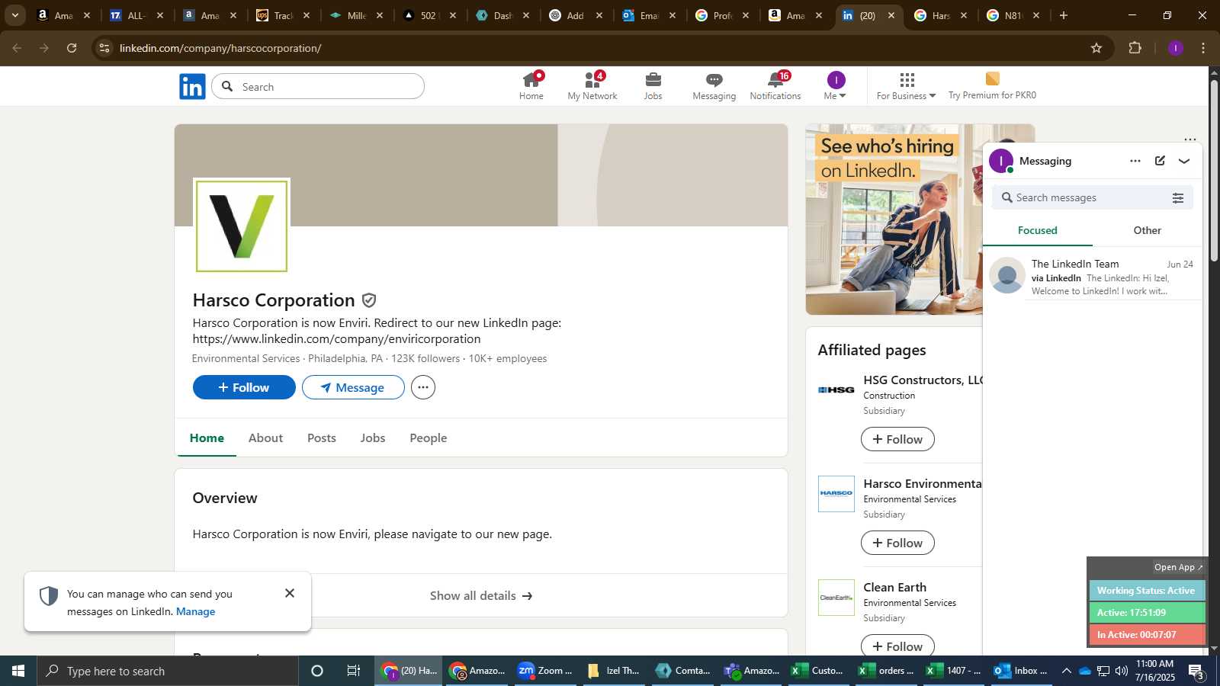Switch to the Dash browser tab
Viewport: 1220px width, 686px height.
coord(502,15)
